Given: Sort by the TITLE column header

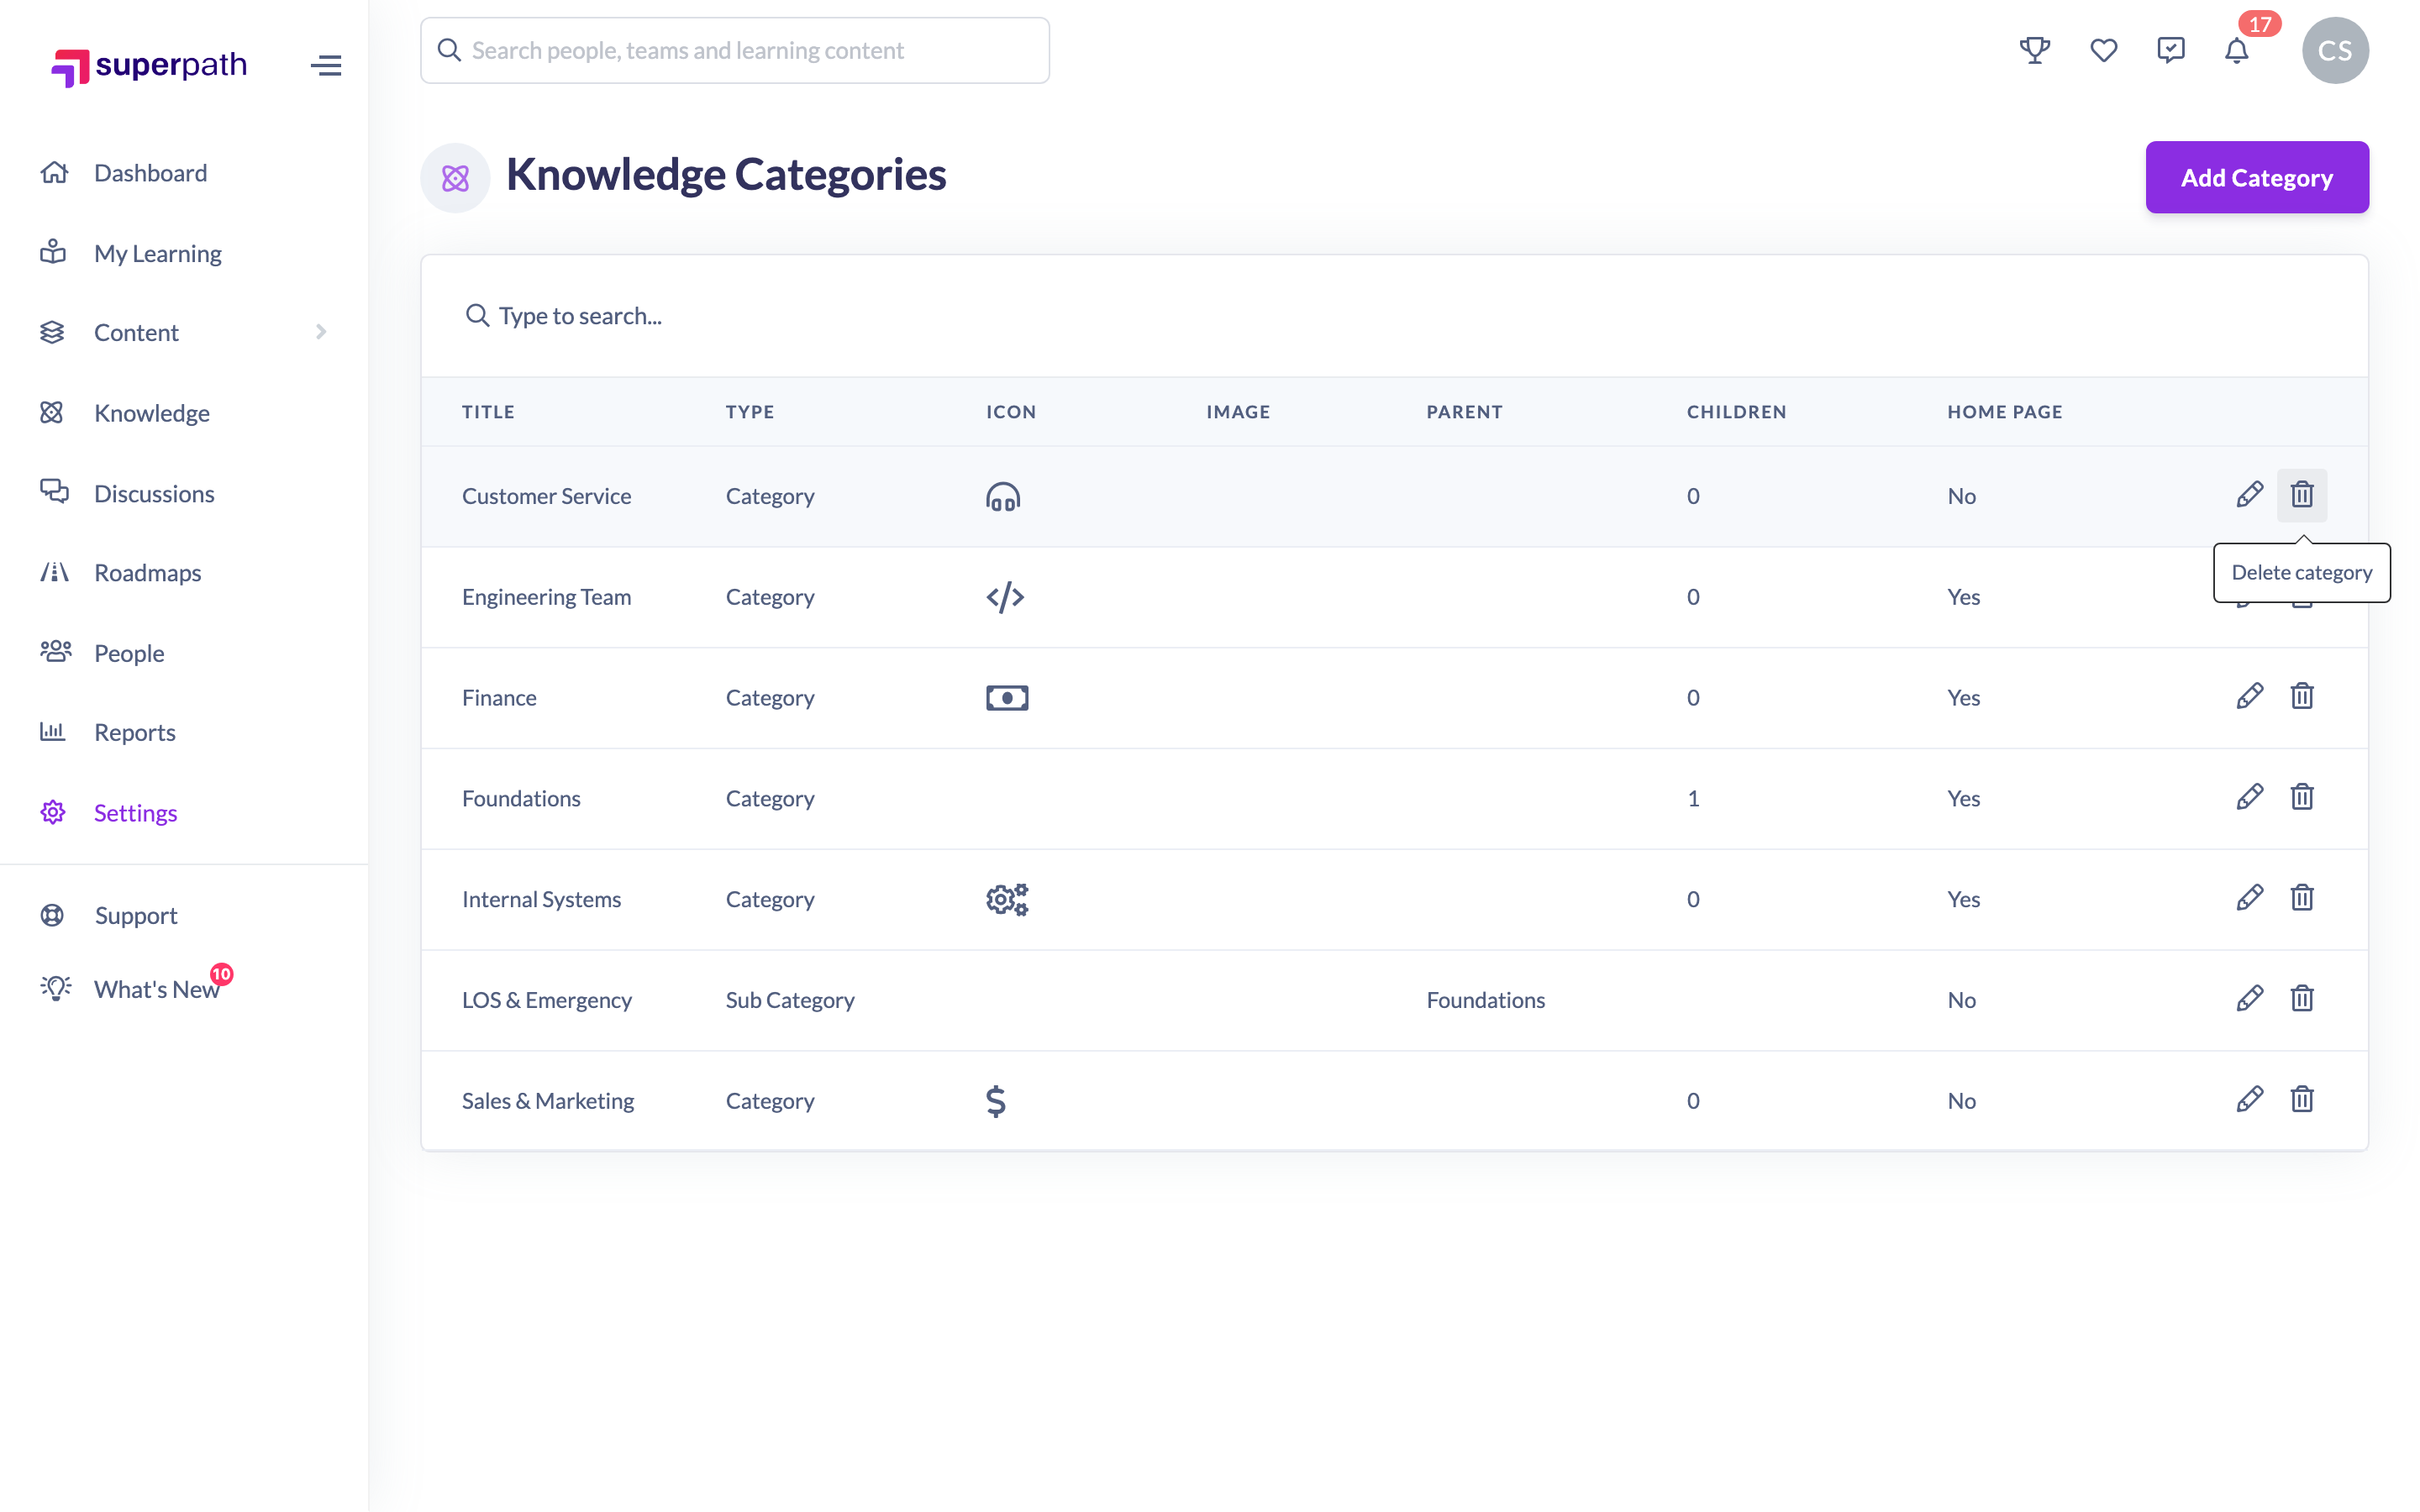Looking at the screenshot, I should coord(488,412).
